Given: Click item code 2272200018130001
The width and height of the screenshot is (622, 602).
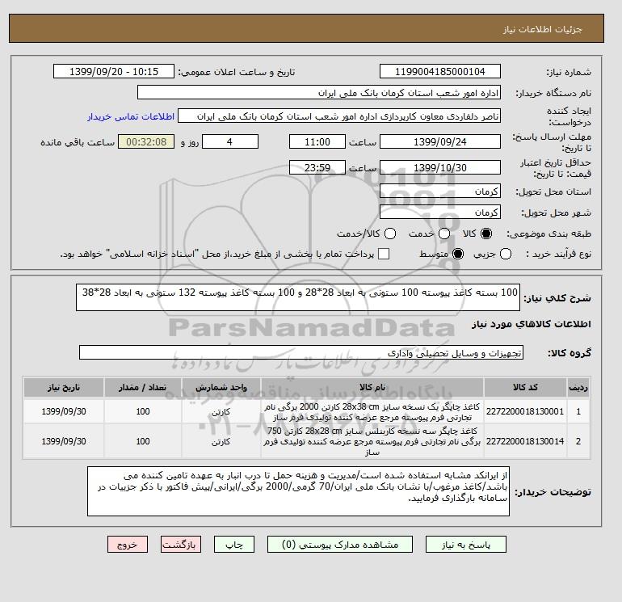Looking at the screenshot, I should (x=525, y=411).
